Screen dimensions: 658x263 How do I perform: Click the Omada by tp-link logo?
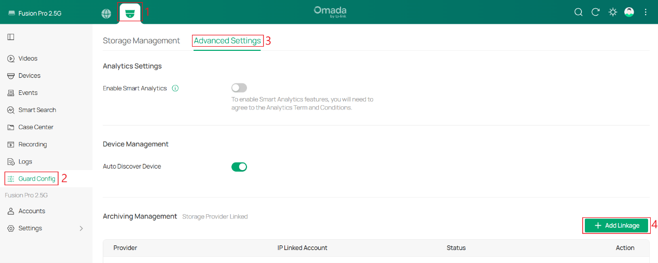(x=330, y=12)
